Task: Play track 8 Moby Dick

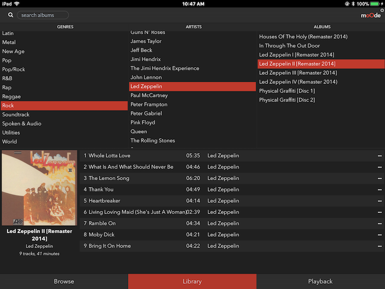Action: tap(232, 235)
